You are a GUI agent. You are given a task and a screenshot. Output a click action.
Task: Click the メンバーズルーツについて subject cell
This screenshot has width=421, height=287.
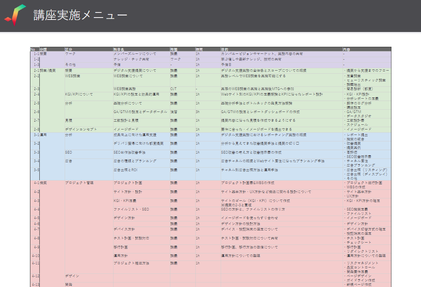point(135,54)
